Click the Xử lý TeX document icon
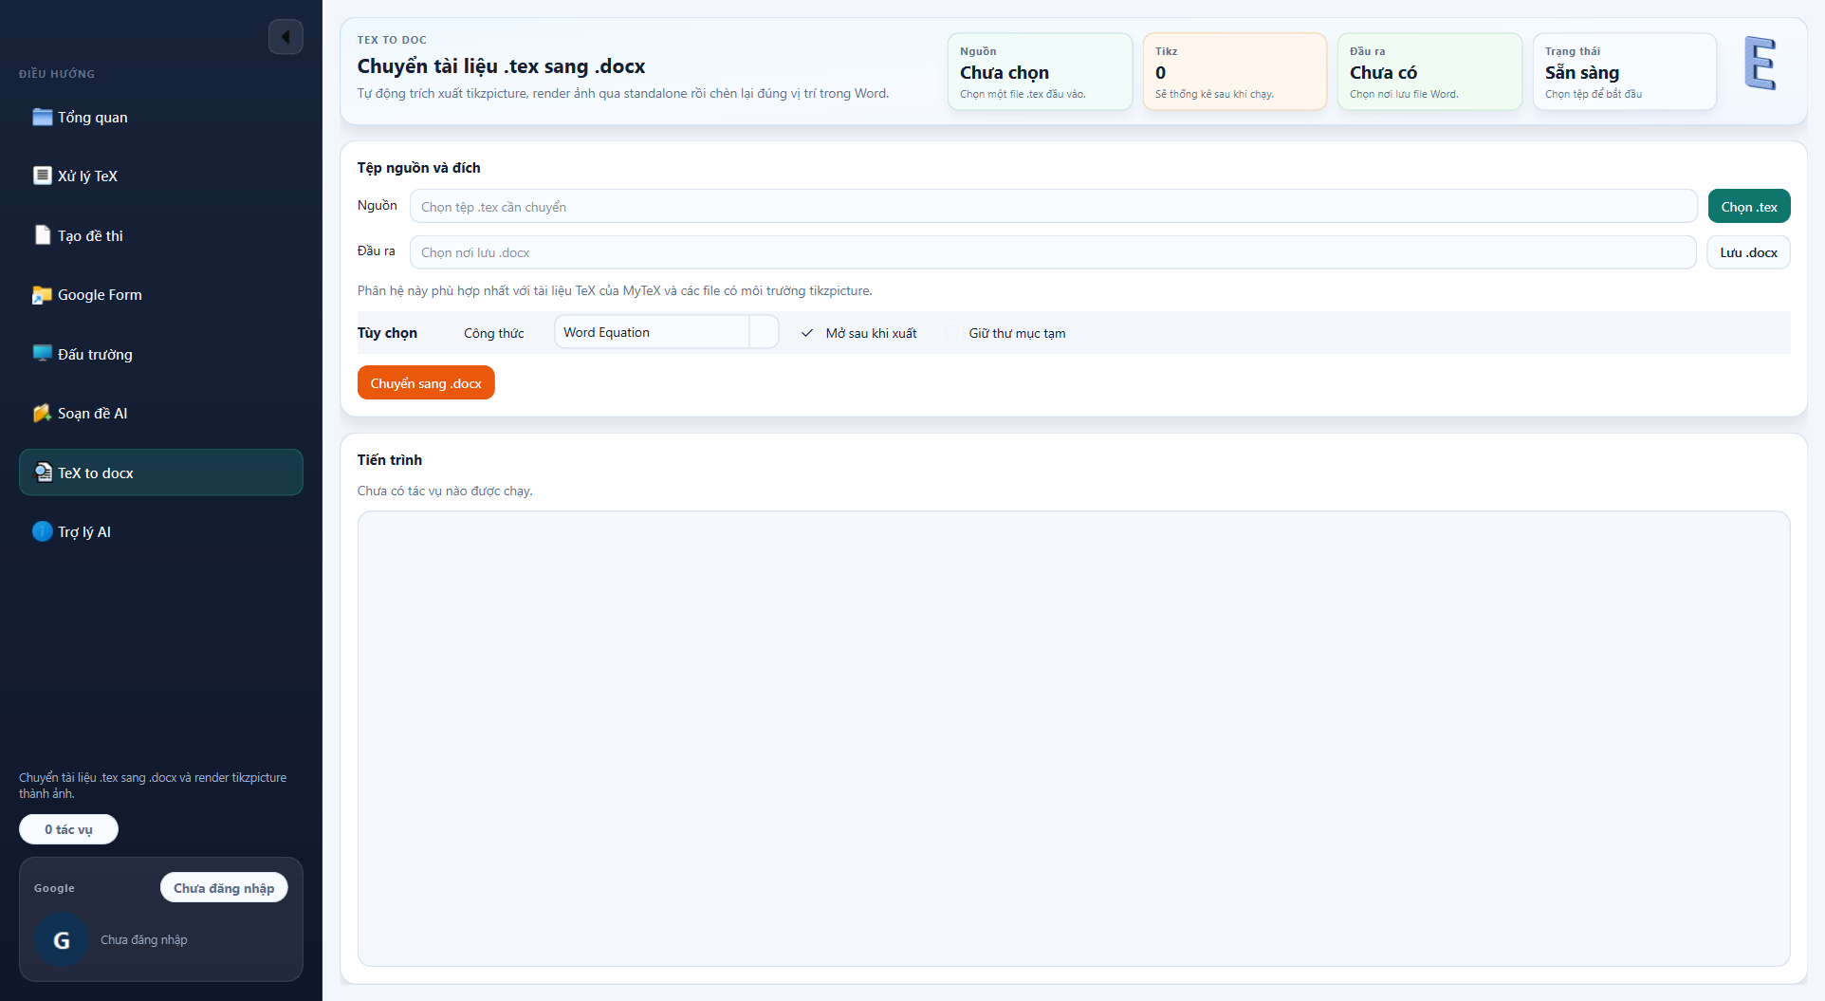The image size is (1825, 1001). [x=43, y=176]
